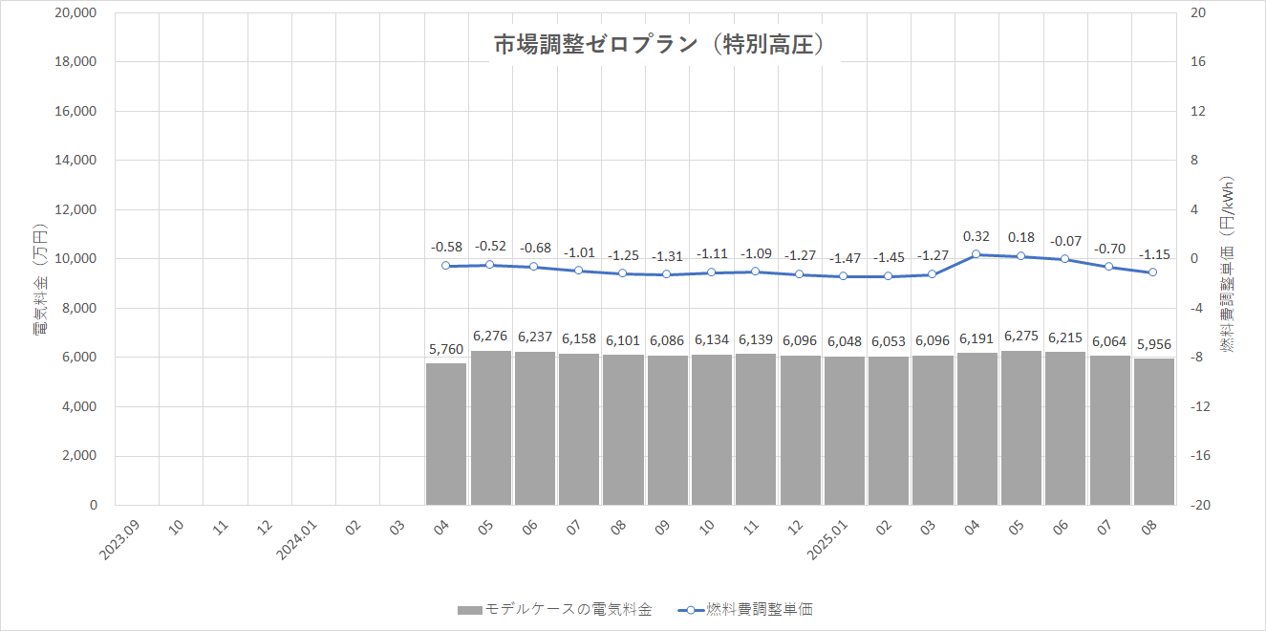Click the line data label -0.70

point(1109,249)
